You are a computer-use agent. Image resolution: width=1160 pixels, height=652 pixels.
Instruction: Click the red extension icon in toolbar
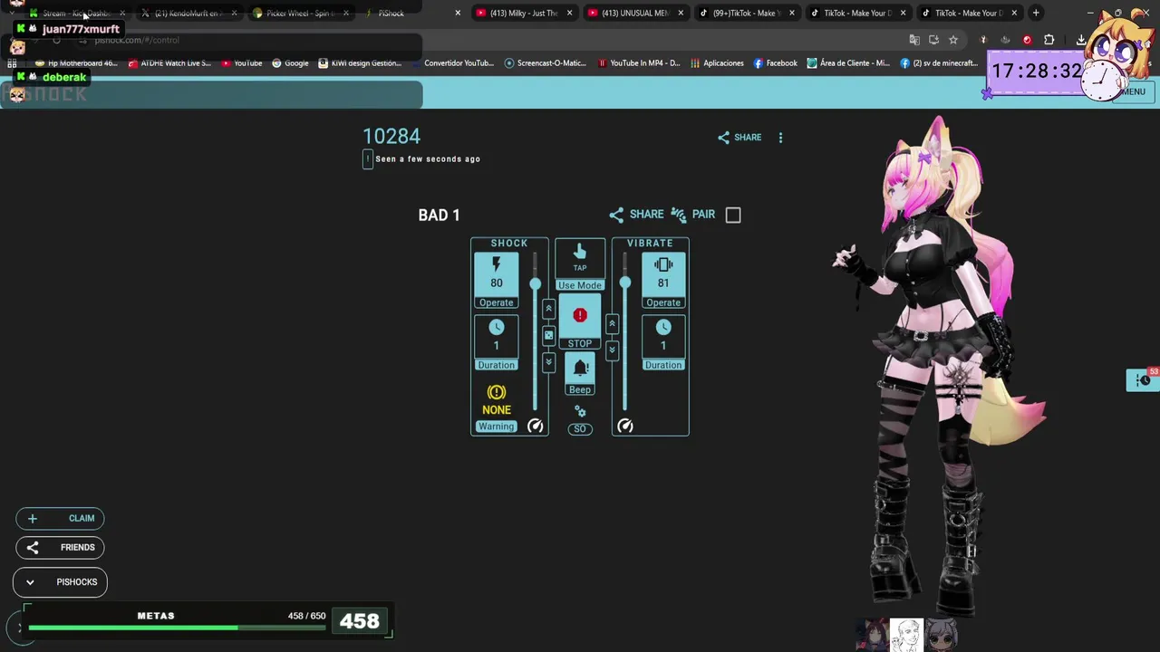pos(1027,40)
